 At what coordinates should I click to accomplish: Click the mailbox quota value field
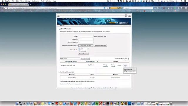[84, 49]
